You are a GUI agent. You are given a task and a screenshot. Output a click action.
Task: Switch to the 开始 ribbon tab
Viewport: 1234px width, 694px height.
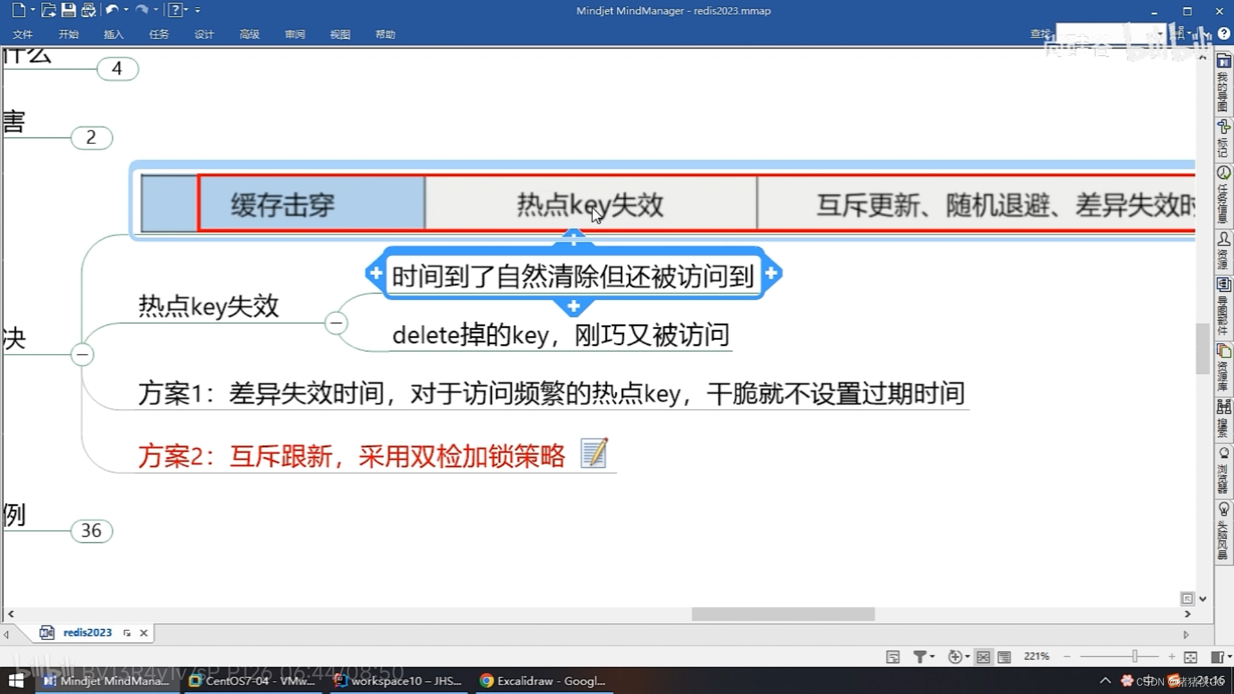coord(68,34)
